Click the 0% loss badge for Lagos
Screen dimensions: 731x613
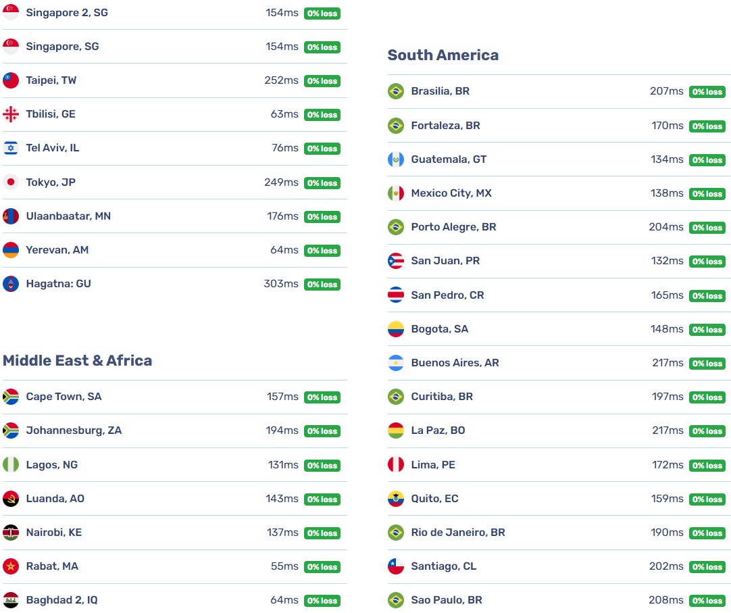pos(322,465)
